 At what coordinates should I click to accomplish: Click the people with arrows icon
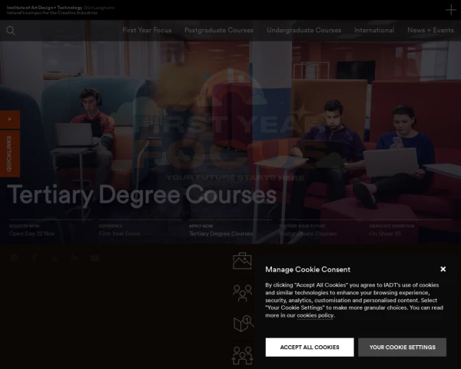click(242, 355)
